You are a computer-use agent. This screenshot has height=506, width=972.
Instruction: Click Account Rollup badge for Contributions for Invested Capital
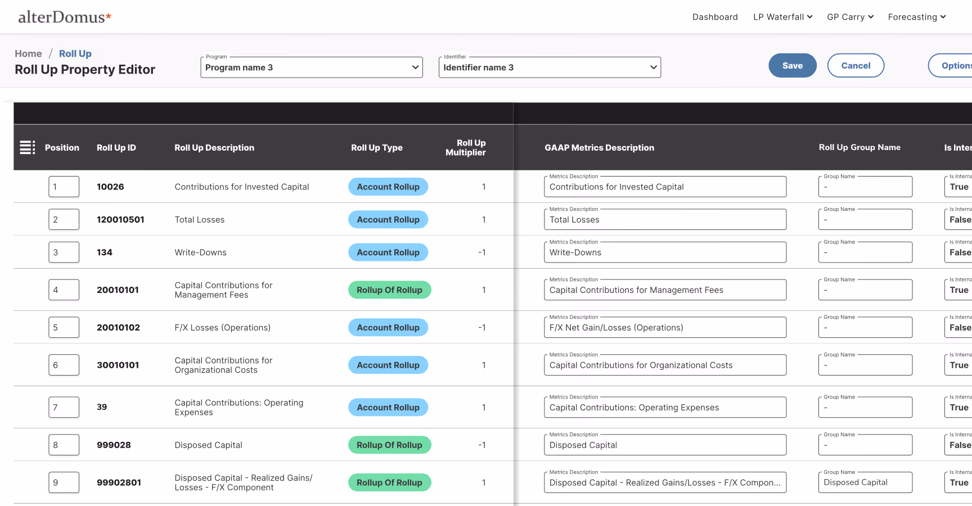pyautogui.click(x=388, y=187)
